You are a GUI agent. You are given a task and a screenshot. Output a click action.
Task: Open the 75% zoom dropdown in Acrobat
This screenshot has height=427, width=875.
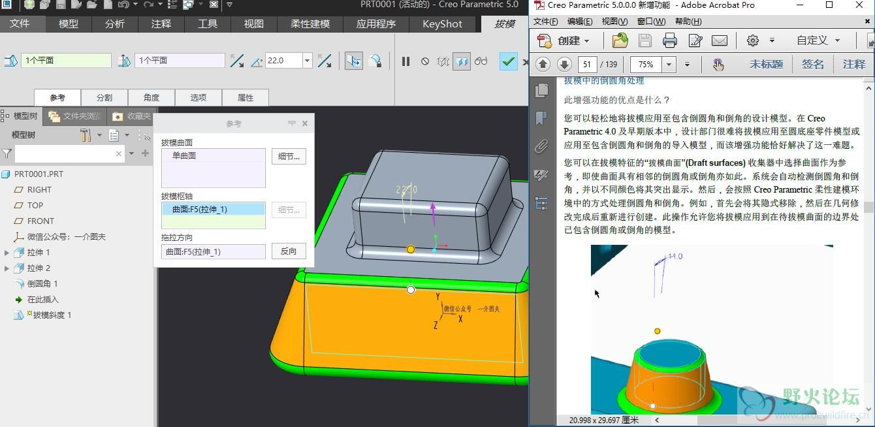668,65
